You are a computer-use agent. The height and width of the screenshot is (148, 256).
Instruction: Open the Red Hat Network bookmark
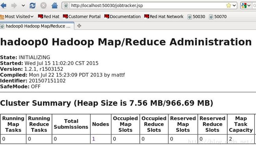pyautogui.click(x=164, y=17)
